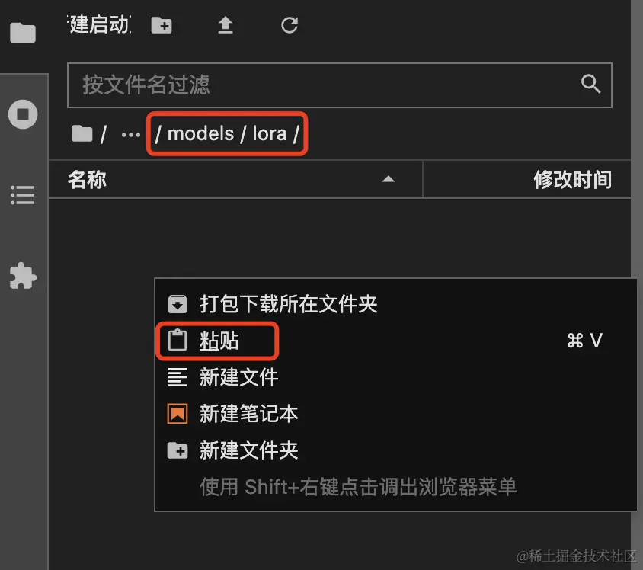Click lora in the breadcrumb path
The height and width of the screenshot is (570, 643).
pos(270,133)
